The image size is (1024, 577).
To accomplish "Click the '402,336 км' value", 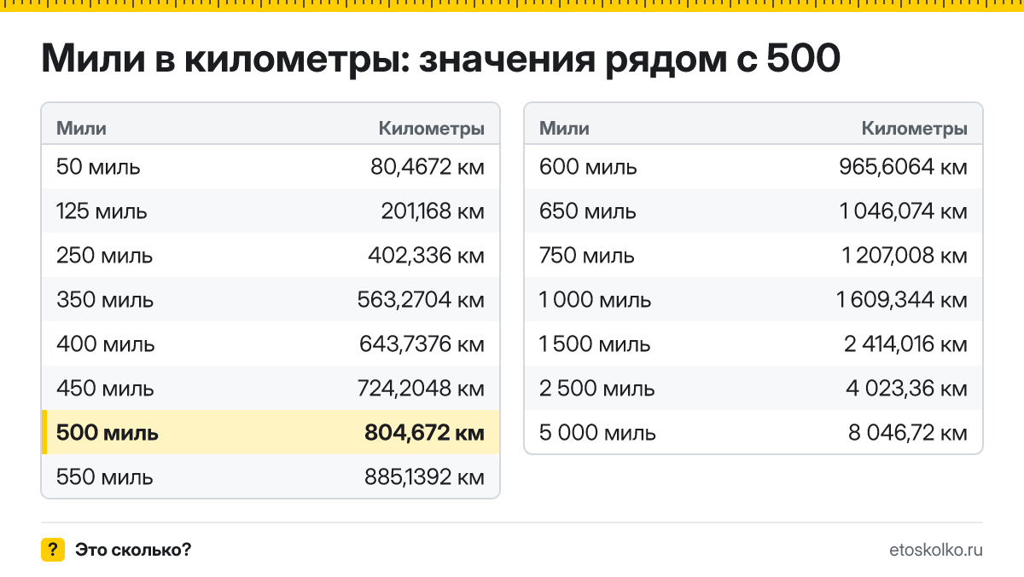I will point(426,255).
